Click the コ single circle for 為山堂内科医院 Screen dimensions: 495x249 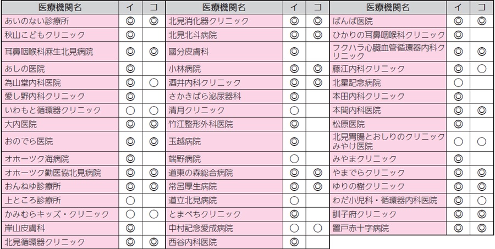(x=153, y=83)
